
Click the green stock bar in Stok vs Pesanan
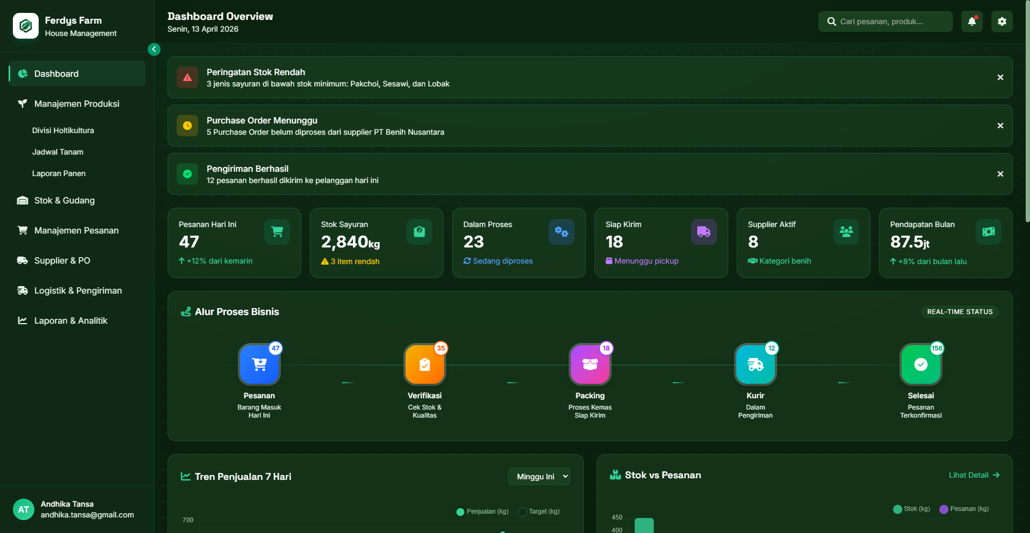tap(644, 526)
